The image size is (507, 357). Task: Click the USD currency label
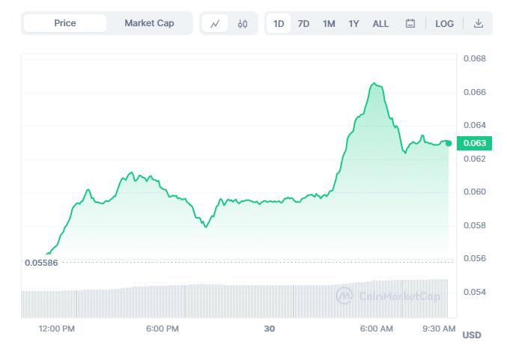coord(472,335)
